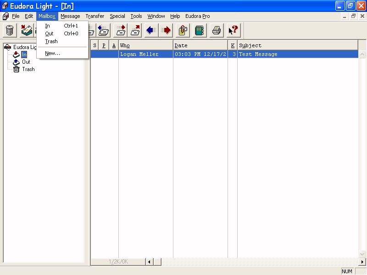This screenshot has width=367, height=275.
Task: Click the 1/2K/0K mailbox size indicator
Action: (x=118, y=262)
